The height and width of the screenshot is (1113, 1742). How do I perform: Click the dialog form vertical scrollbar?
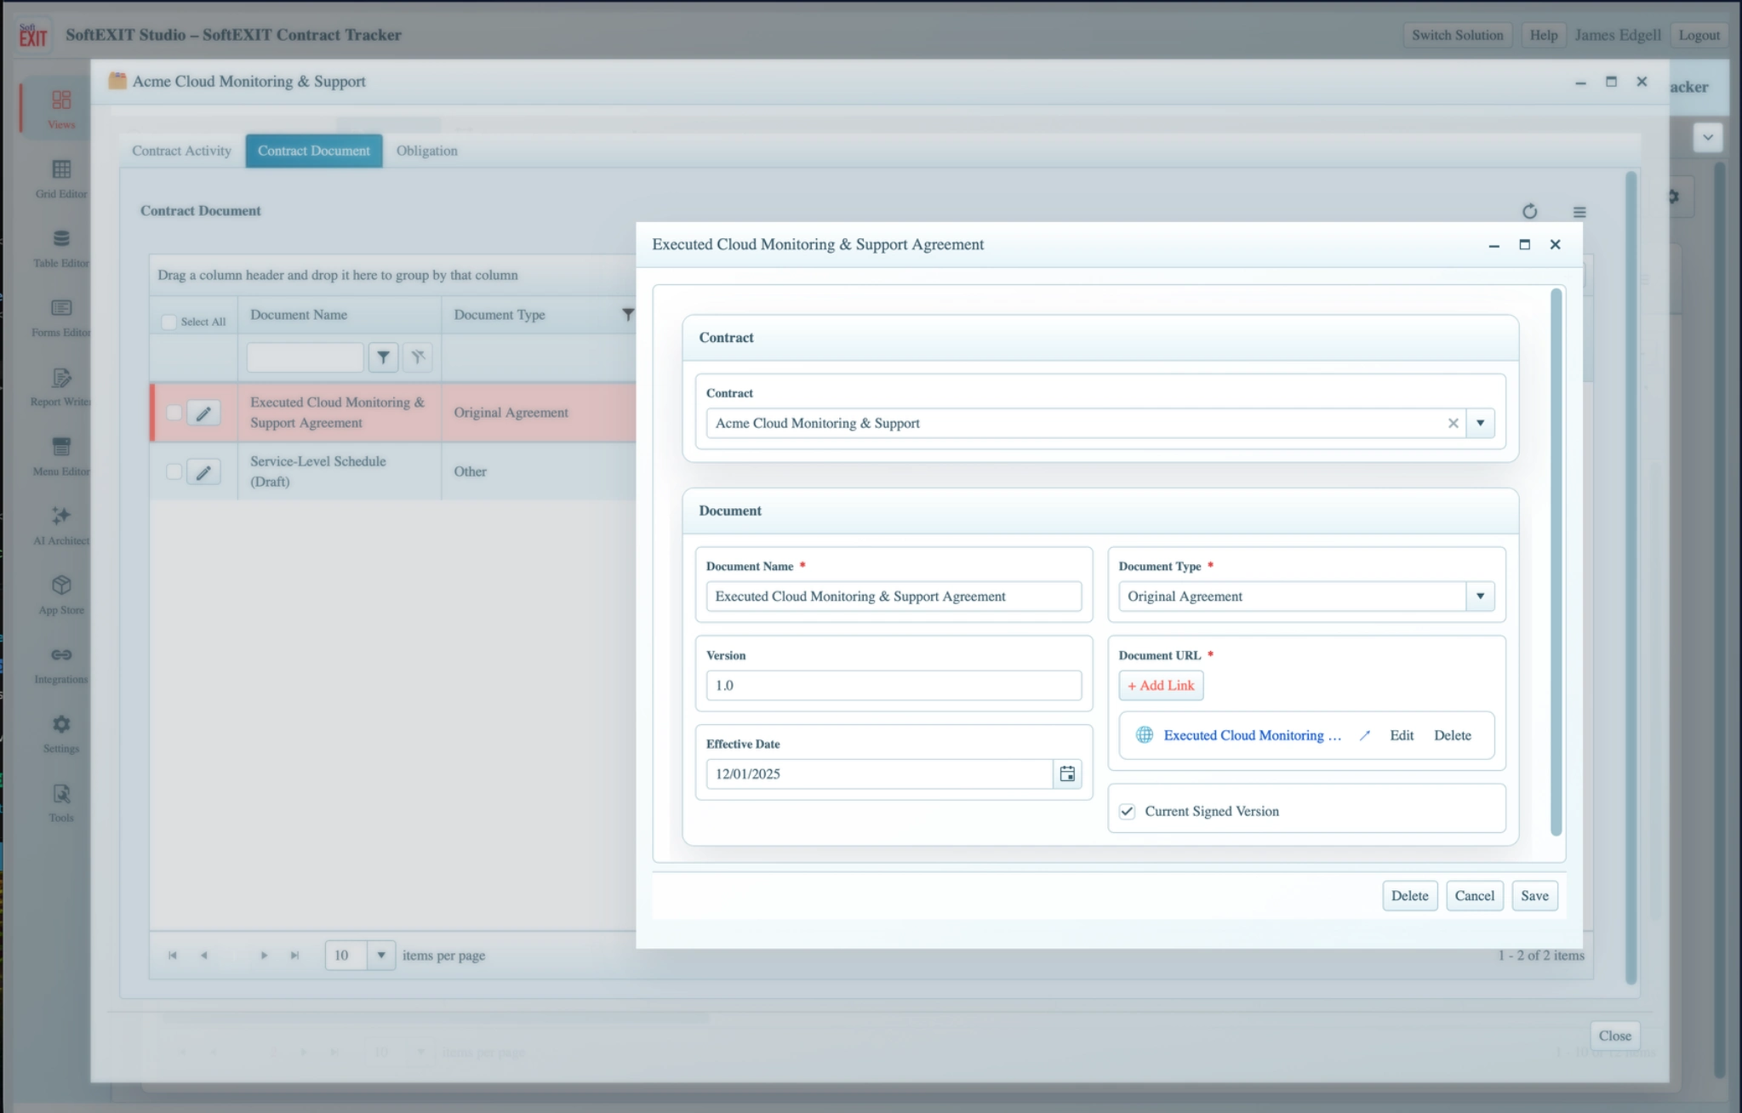1556,562
